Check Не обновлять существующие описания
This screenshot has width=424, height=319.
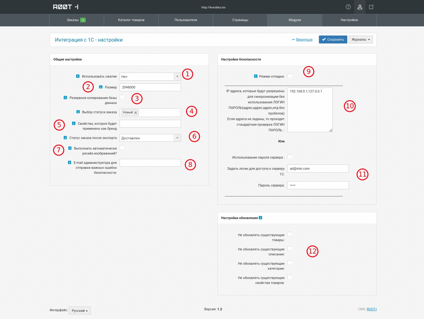coord(290,248)
